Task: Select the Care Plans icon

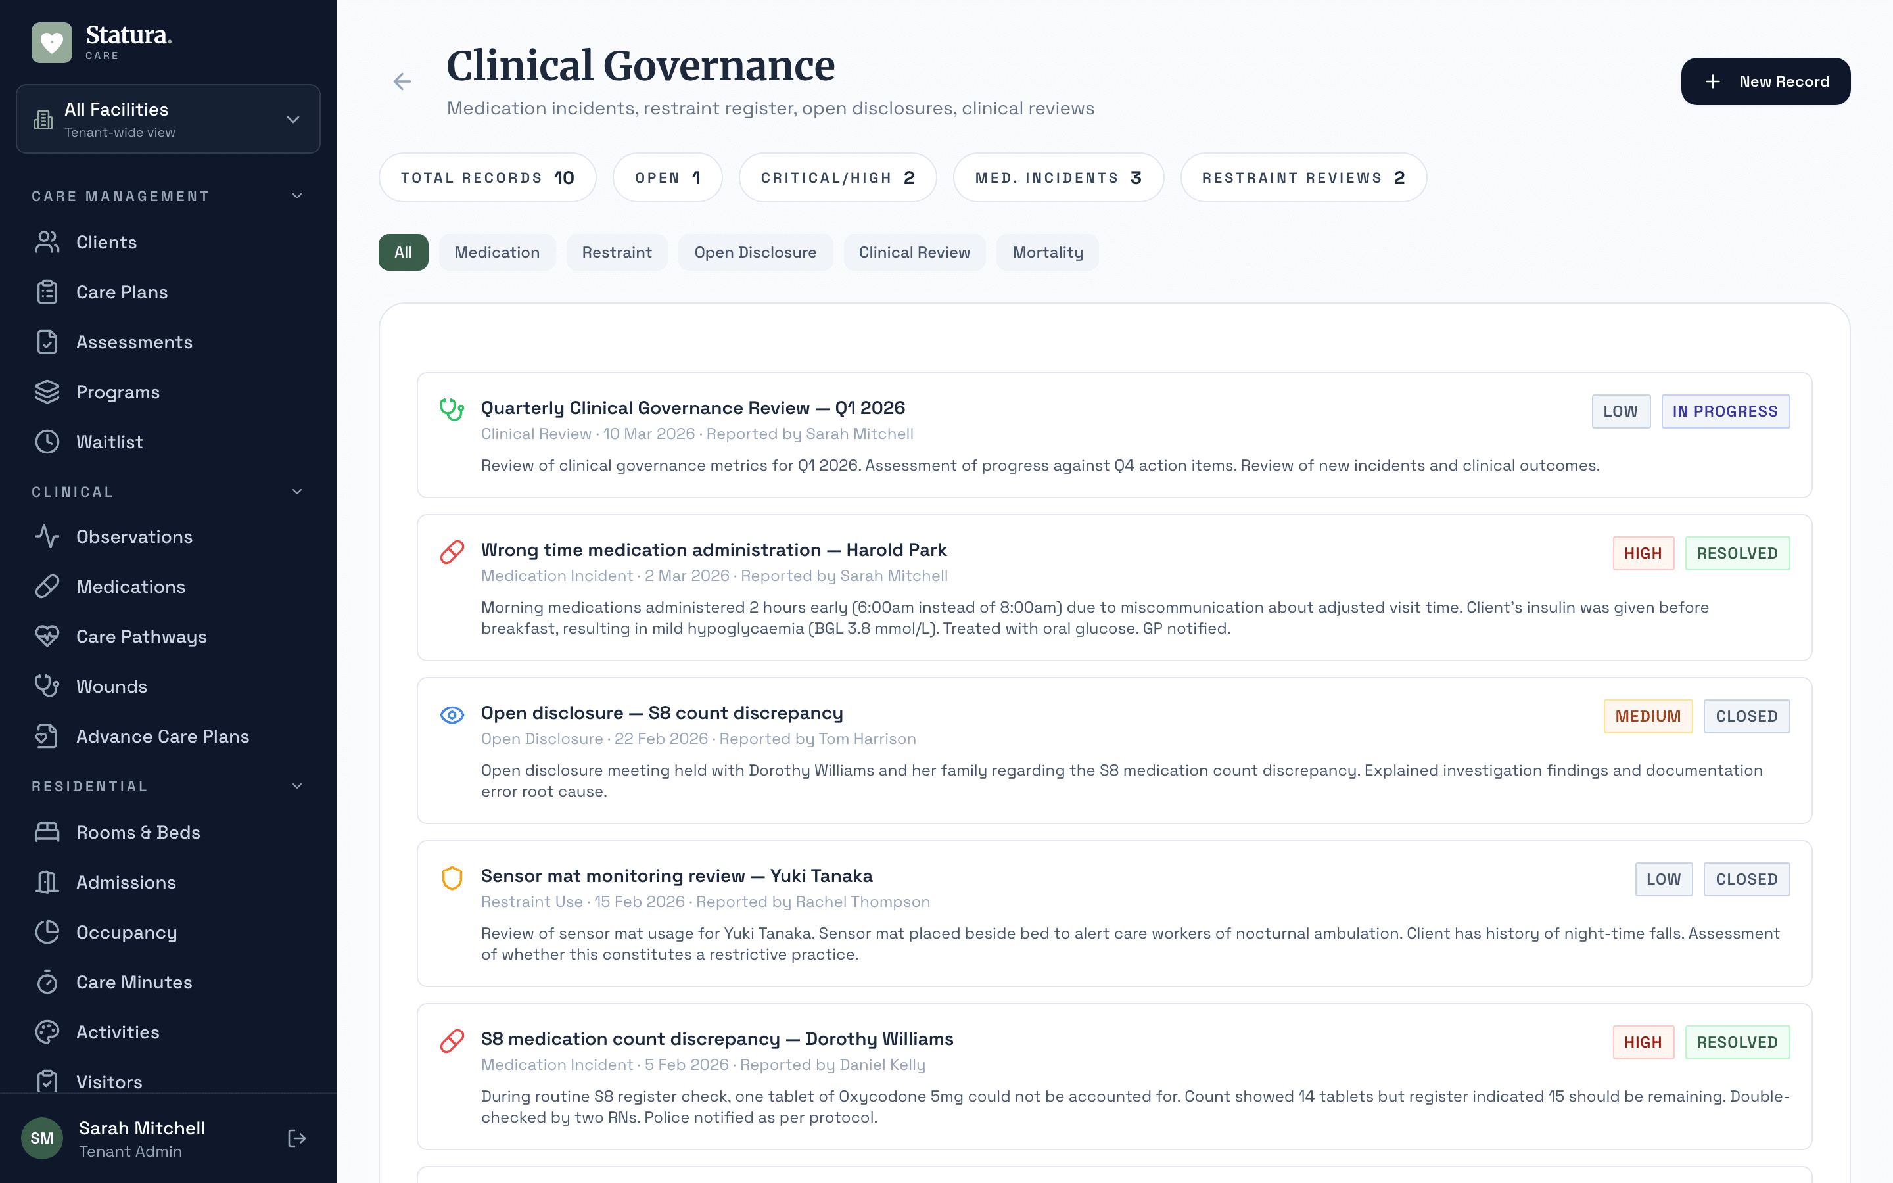Action: [x=47, y=291]
